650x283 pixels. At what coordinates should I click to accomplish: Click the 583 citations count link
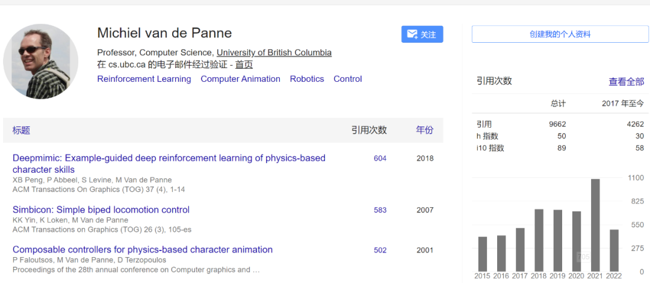(380, 210)
